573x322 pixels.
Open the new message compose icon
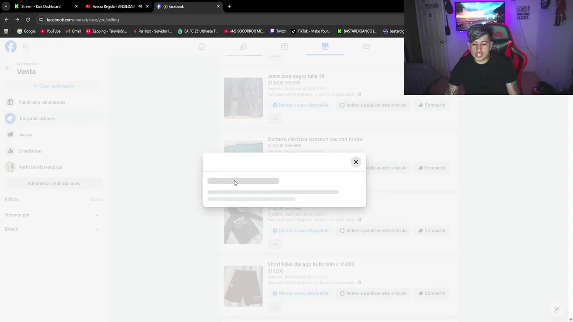coord(556,309)
